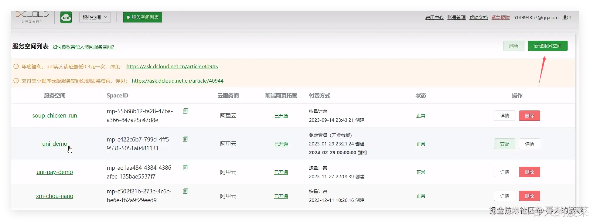Click the 状态 column header

click(x=421, y=96)
